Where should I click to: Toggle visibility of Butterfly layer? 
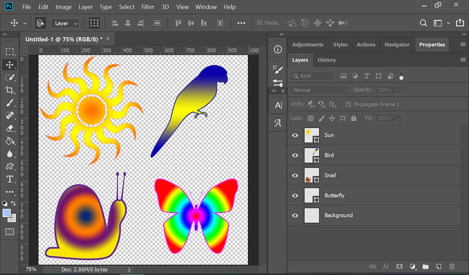295,195
